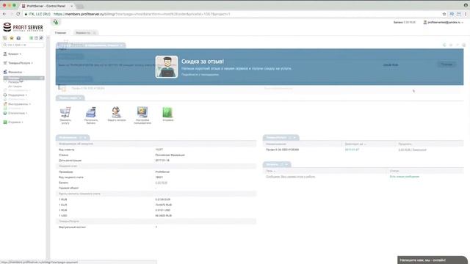Click the browser address bar URL
Image resolution: width=470 pixels, height=264 pixels.
coord(142,14)
